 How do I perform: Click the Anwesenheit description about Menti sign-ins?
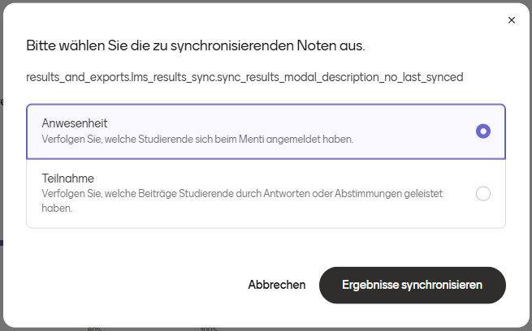(x=197, y=140)
